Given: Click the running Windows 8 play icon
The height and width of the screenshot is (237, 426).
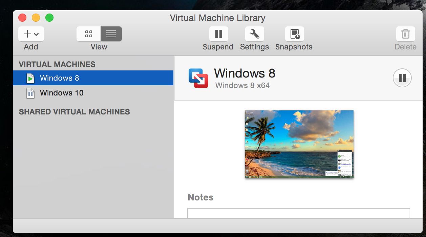Looking at the screenshot, I should click(30, 78).
